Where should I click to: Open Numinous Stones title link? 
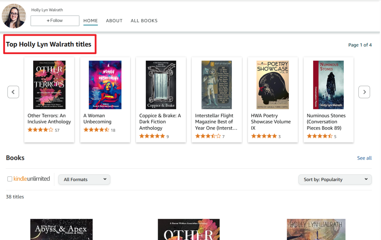(326, 122)
